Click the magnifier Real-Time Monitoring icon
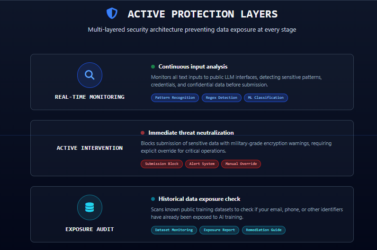Image resolution: width=377 pixels, height=250 pixels. click(90, 75)
